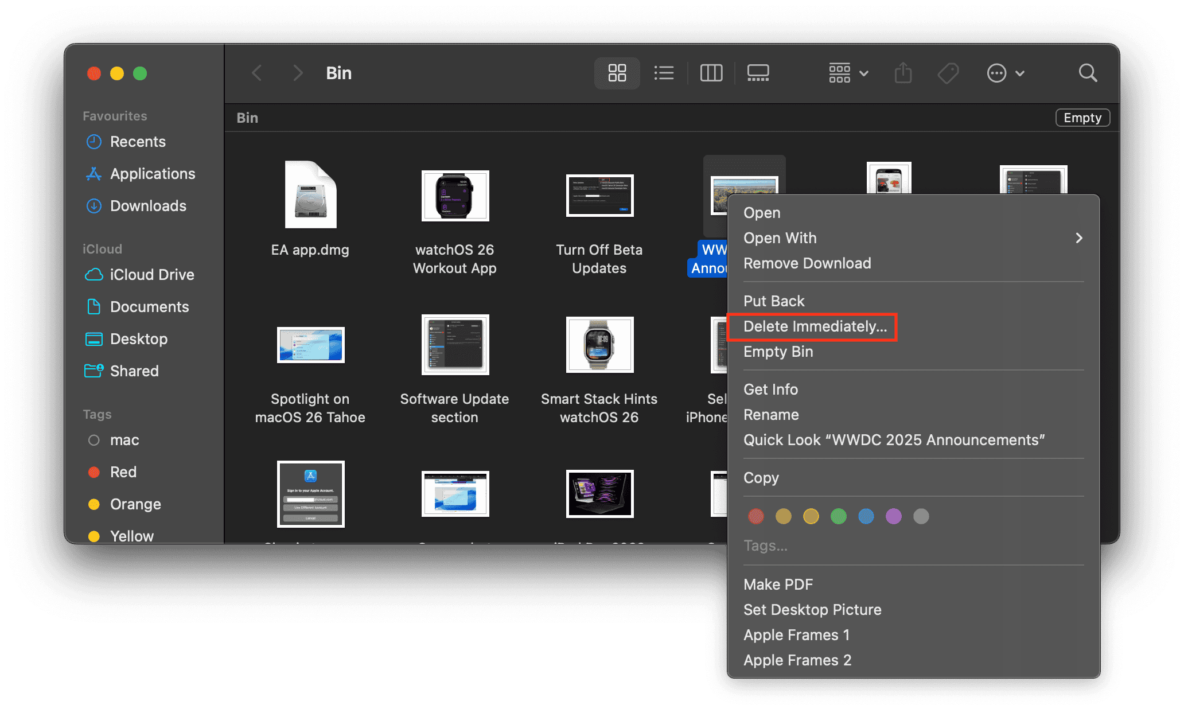Open the Finder search magnifier
The image size is (1184, 709).
coord(1088,73)
